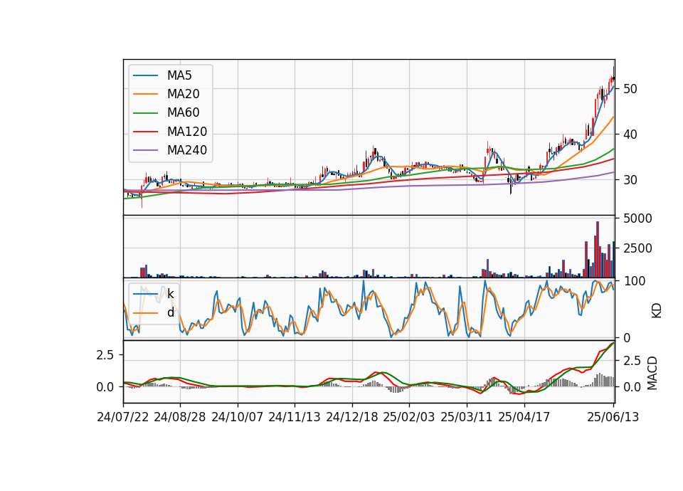The height and width of the screenshot is (491, 683).
Task: Click the tallest volume bar in June
Action: tap(598, 249)
